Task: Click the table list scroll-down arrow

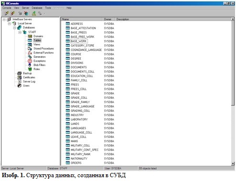Action: point(233,163)
